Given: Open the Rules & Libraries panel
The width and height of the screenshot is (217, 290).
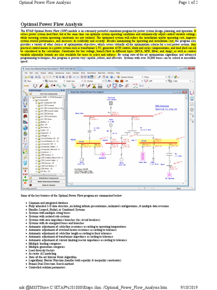Looking at the screenshot, I should (47, 185).
